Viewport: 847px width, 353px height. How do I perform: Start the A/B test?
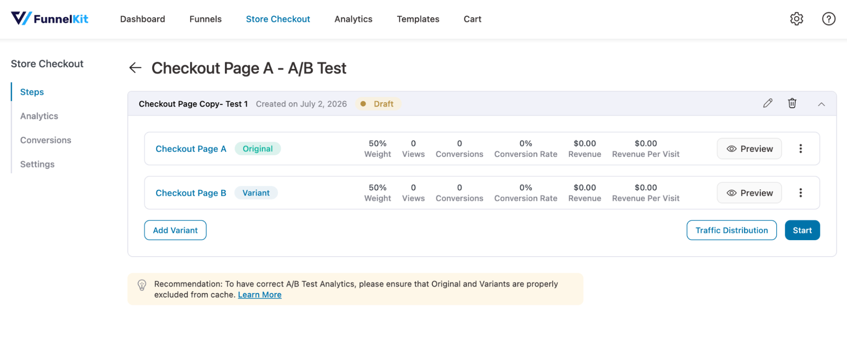tap(802, 230)
